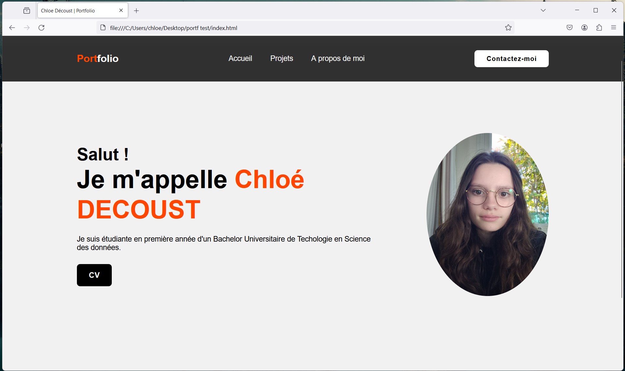The width and height of the screenshot is (625, 371).
Task: Reload the page with refresh icon
Action: point(41,28)
